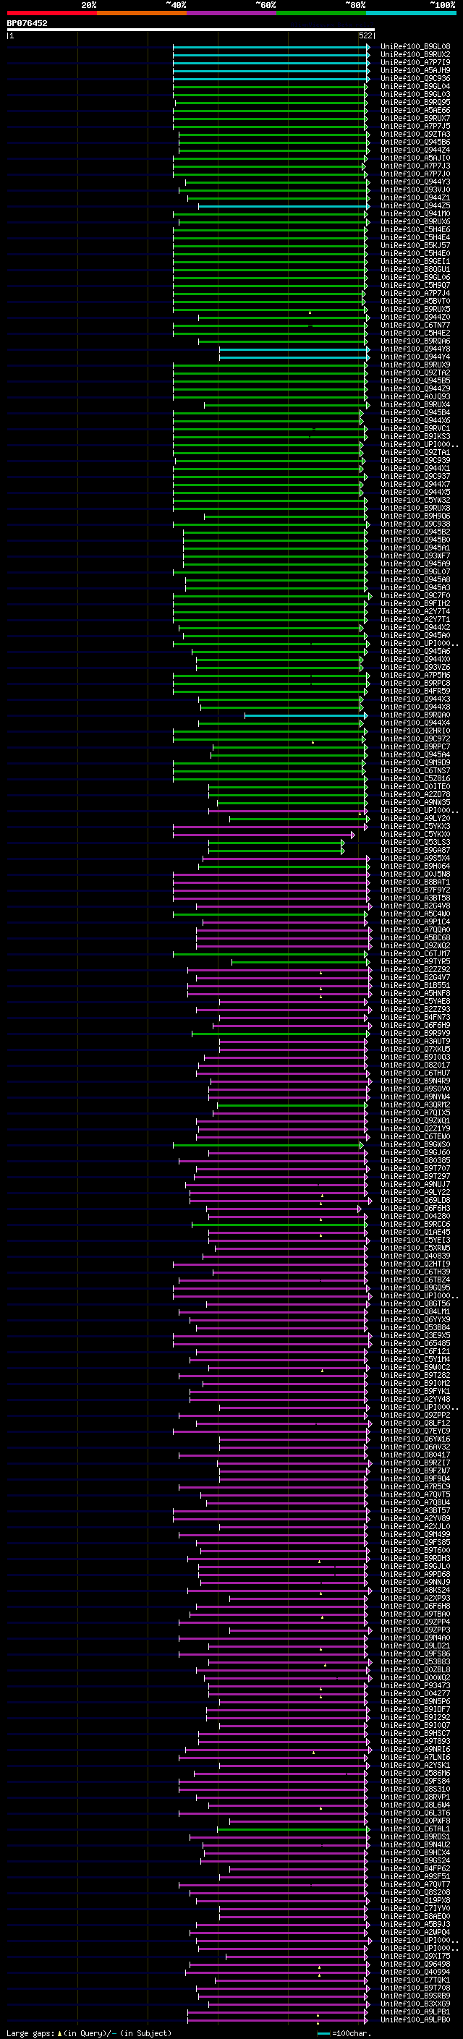The width and height of the screenshot is (463, 2039).
Task: Select the purple ~60% identity legend segment
Action: 232,13
